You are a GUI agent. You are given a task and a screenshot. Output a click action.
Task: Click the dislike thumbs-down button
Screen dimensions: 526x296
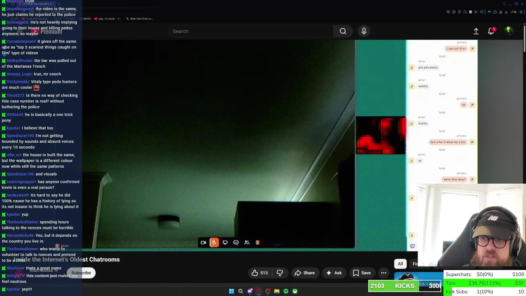click(280, 273)
